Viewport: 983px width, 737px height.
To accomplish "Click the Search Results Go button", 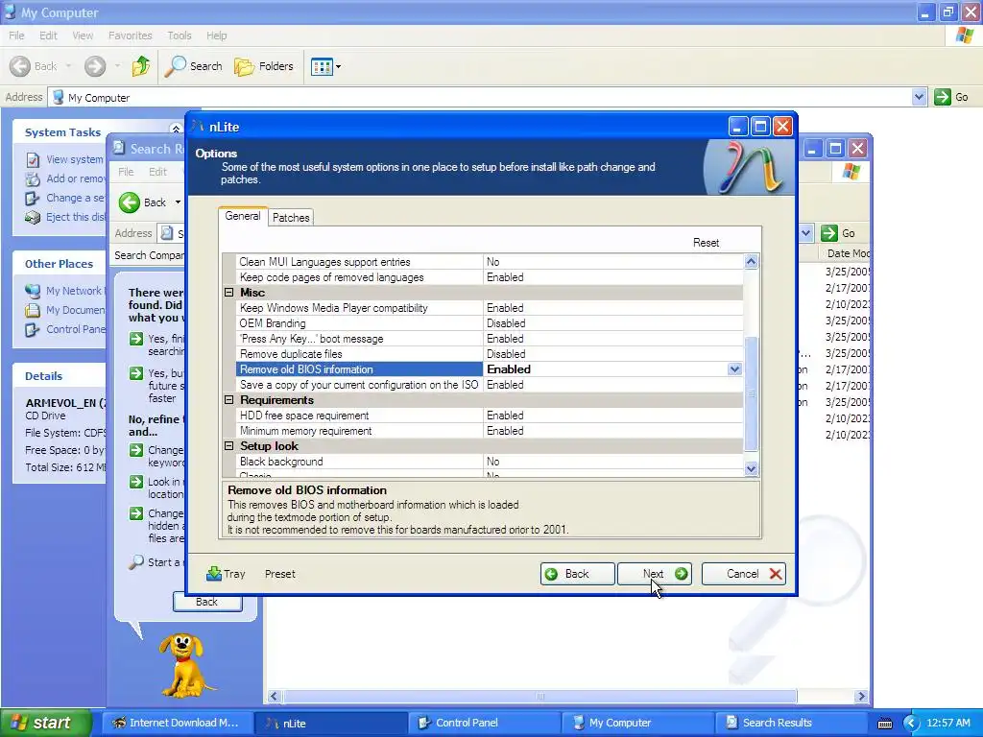I will 839,233.
